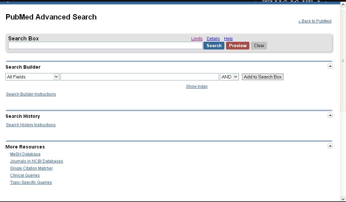The height and width of the screenshot is (202, 346).
Task: Open the Details link
Action: point(213,39)
